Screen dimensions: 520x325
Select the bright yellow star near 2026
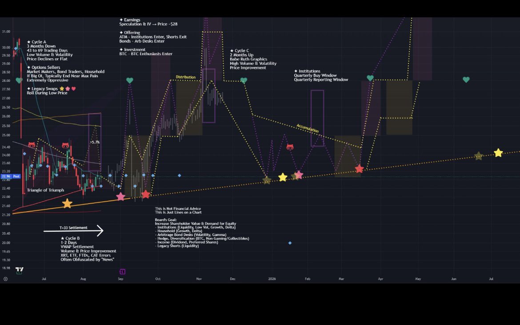click(x=283, y=177)
